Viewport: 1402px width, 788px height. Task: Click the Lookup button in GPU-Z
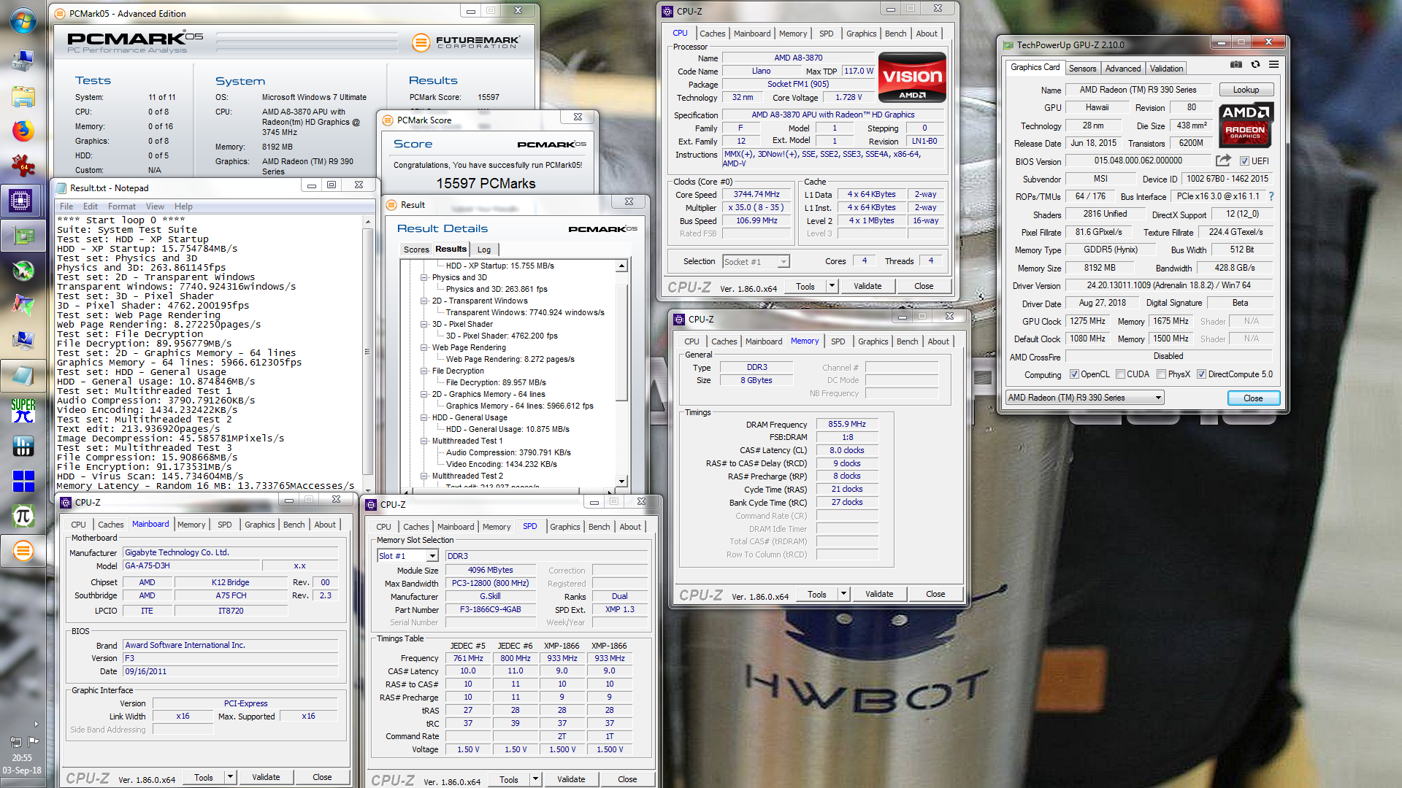point(1246,90)
